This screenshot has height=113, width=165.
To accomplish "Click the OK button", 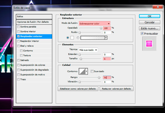I will (149, 16).
